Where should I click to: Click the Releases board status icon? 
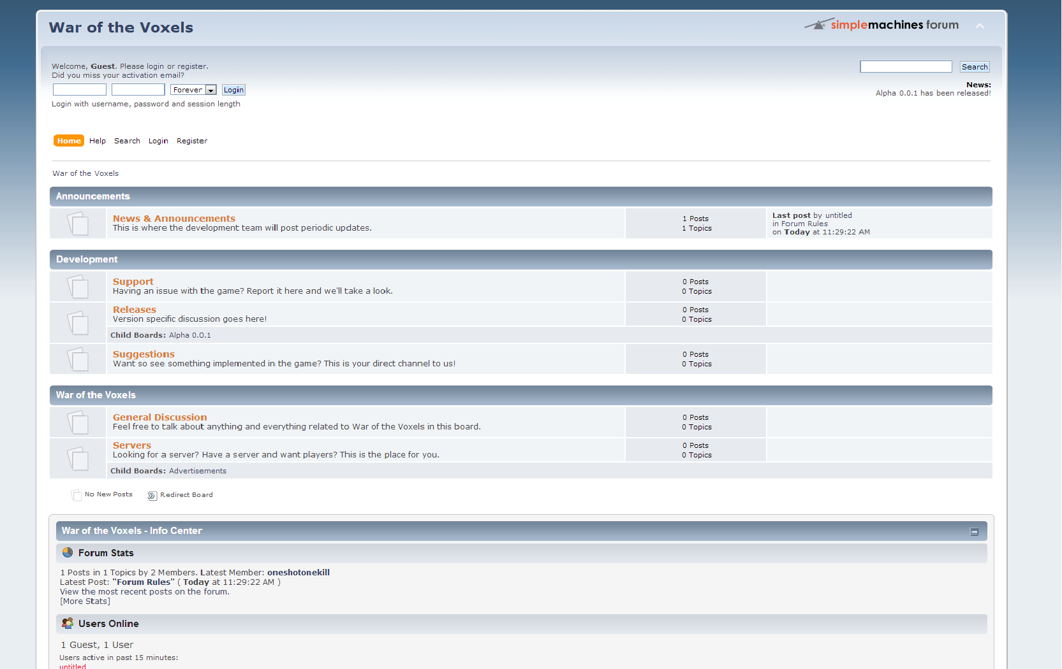pos(78,322)
